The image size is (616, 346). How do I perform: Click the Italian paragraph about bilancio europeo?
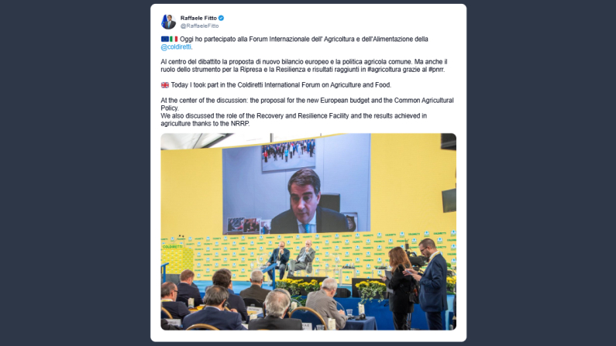pyautogui.click(x=304, y=66)
